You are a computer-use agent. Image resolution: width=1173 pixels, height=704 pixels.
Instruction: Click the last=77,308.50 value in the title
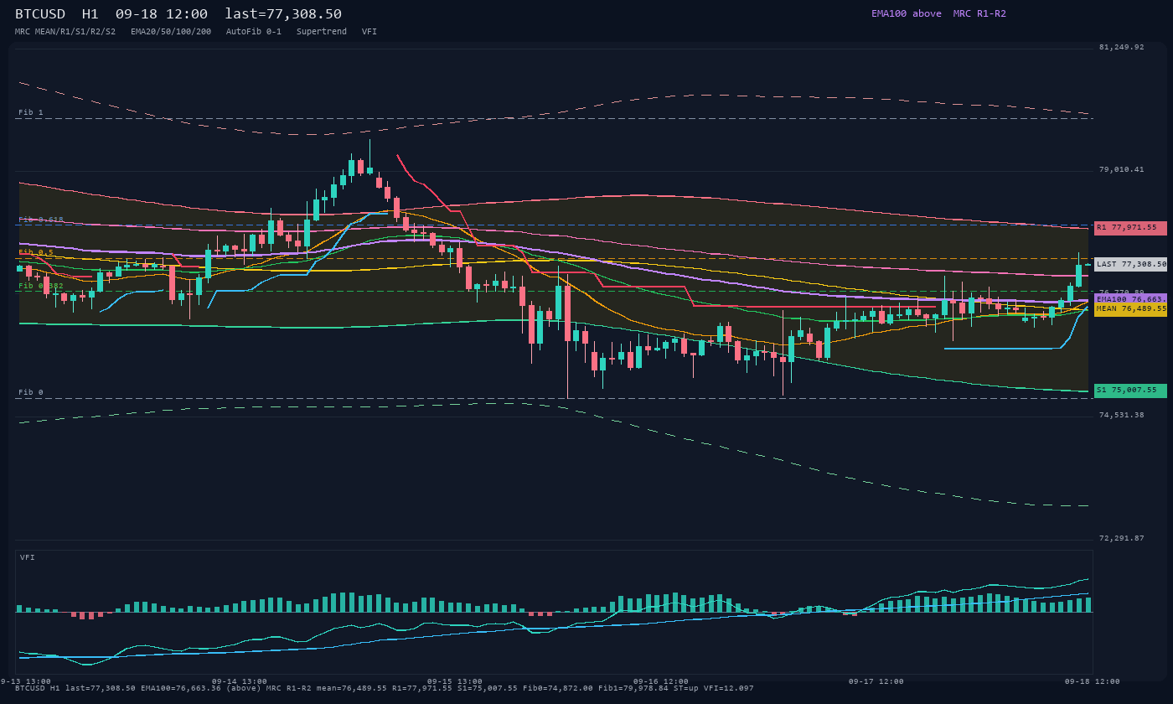[x=283, y=14]
